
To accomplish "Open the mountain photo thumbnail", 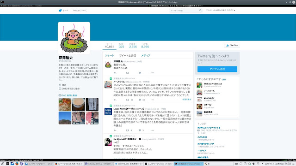I will click(x=65, y=118).
